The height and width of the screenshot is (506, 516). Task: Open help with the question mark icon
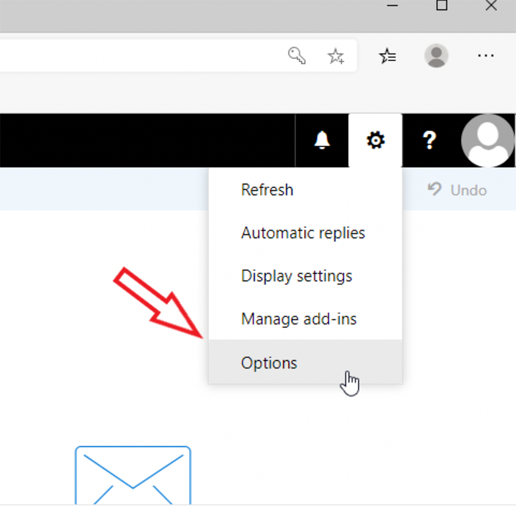point(429,141)
